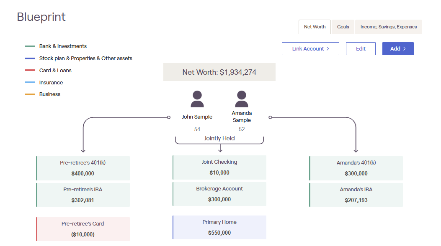Click the red Card & Loans legend swatch

(30, 70)
